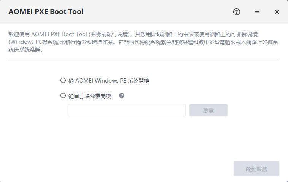Click the AOMEI PXE Boot Tool title text

click(x=46, y=12)
